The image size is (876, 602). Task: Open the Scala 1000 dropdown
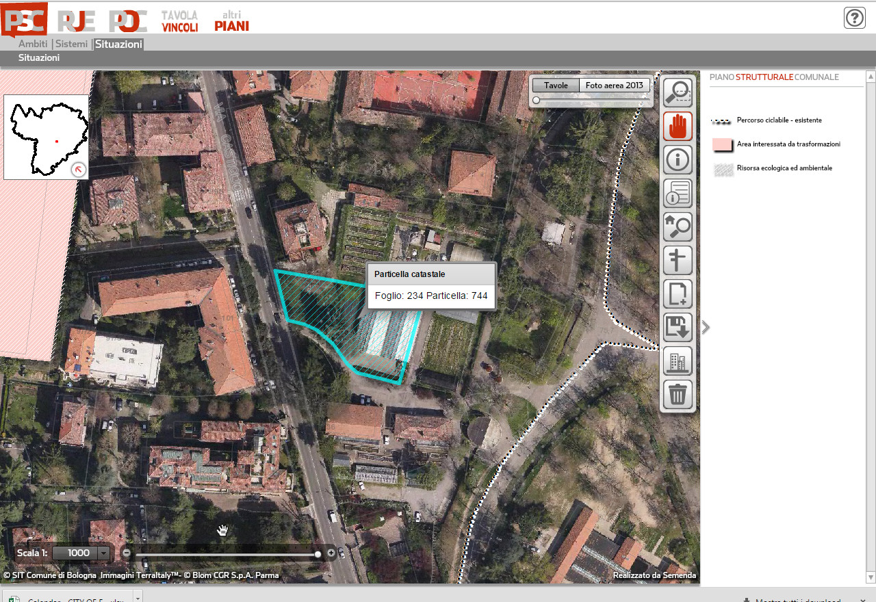click(x=103, y=553)
